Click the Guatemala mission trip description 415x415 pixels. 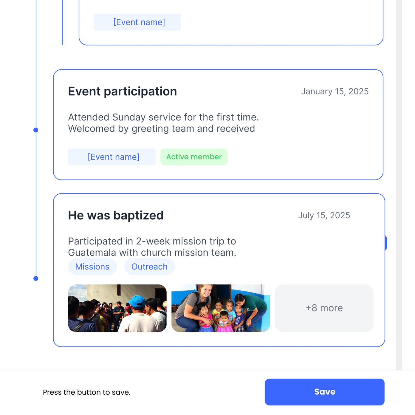(x=152, y=247)
